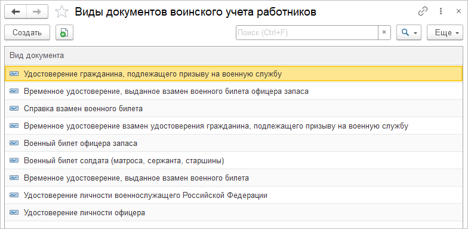
Task: Click item icon beside Справка взамен военного билета
Action: pos(14,109)
